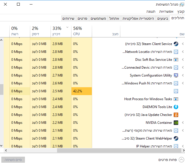This screenshot has height=166, width=185.
Task: Expand the Steam Client Service row
Action: (183, 44)
